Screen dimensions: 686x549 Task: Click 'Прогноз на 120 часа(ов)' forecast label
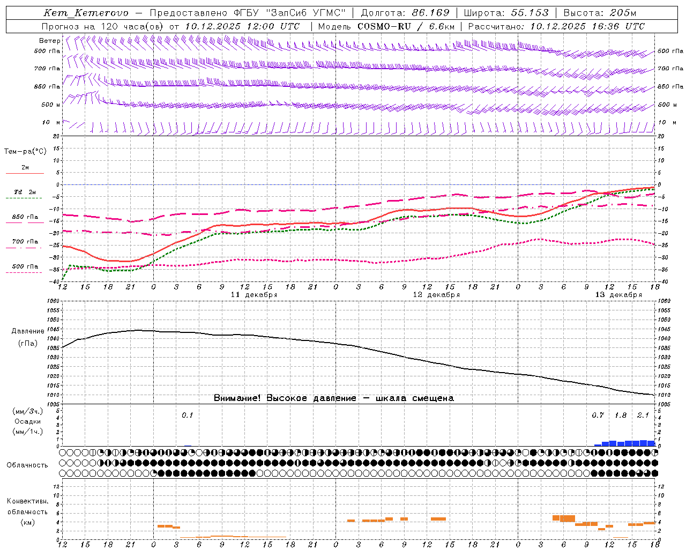coord(103,26)
